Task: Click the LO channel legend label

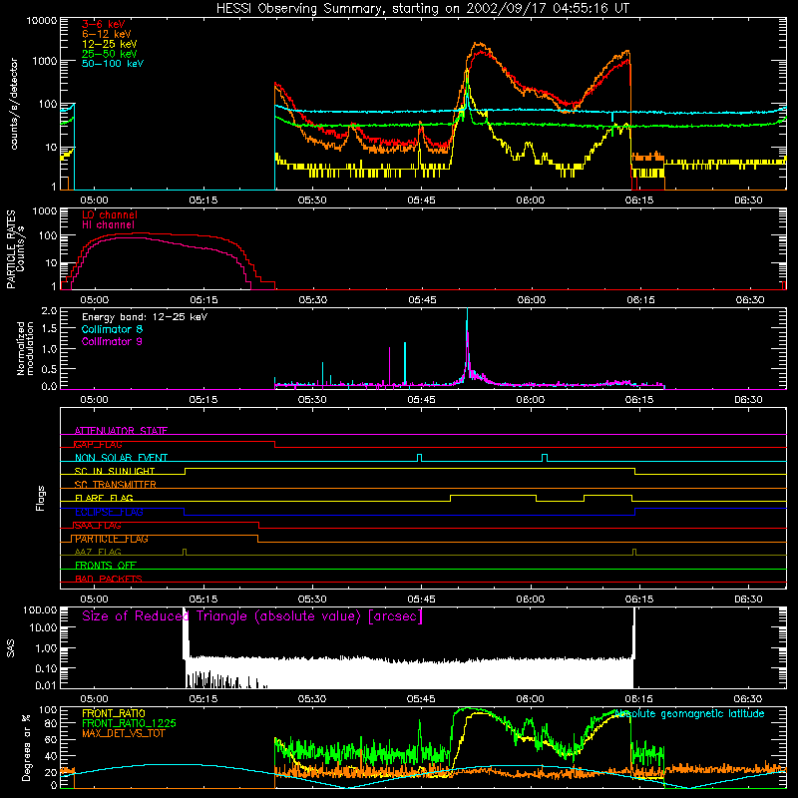Action: point(110,214)
